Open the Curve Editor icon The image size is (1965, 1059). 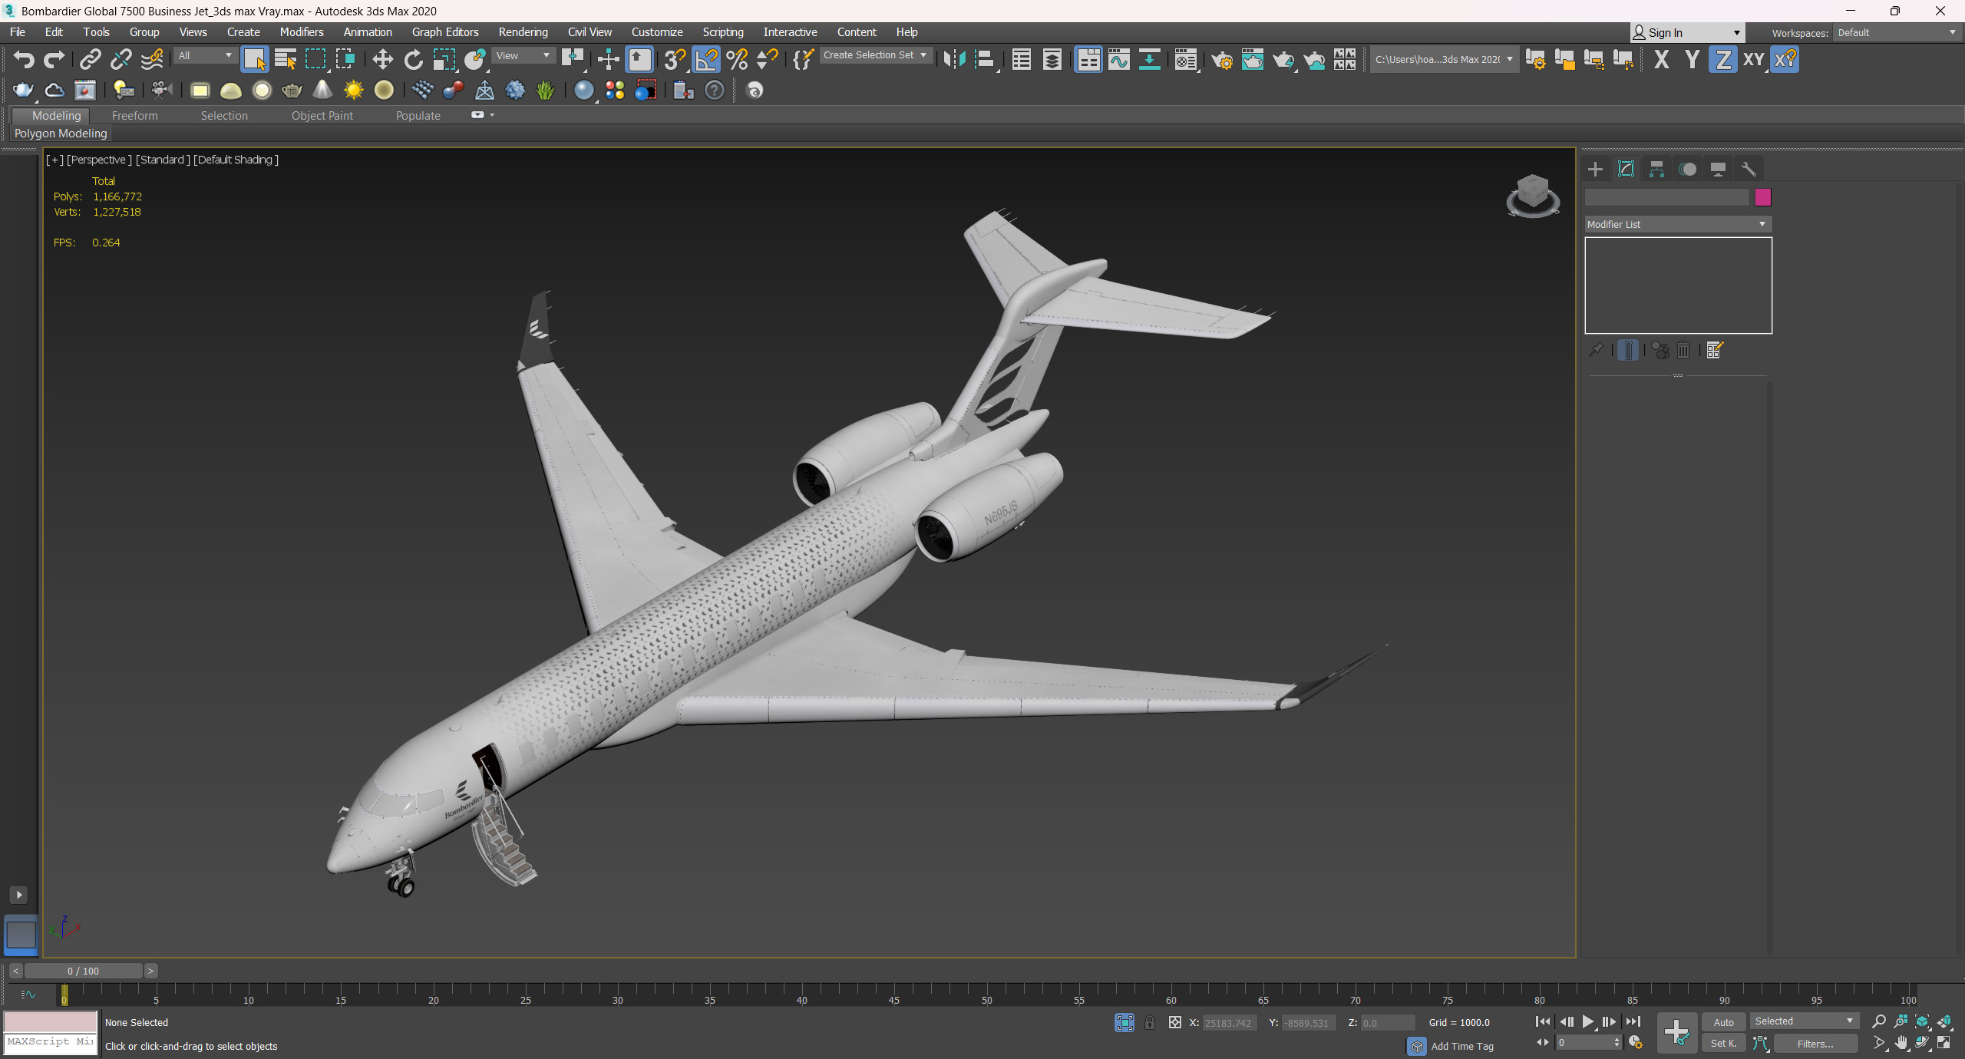click(x=1119, y=59)
